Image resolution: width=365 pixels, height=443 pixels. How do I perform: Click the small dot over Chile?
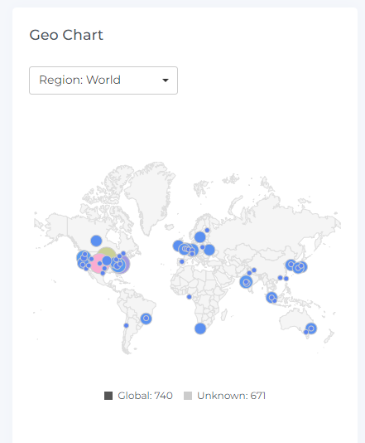click(x=127, y=325)
